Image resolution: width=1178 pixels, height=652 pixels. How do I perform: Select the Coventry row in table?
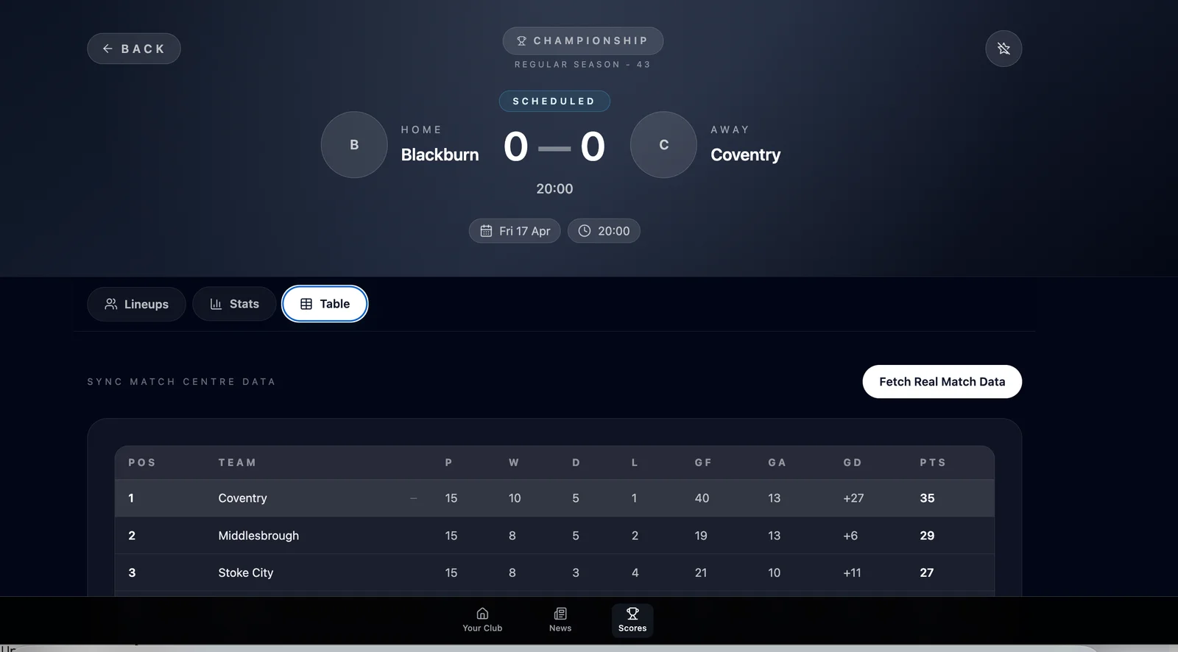pos(554,498)
